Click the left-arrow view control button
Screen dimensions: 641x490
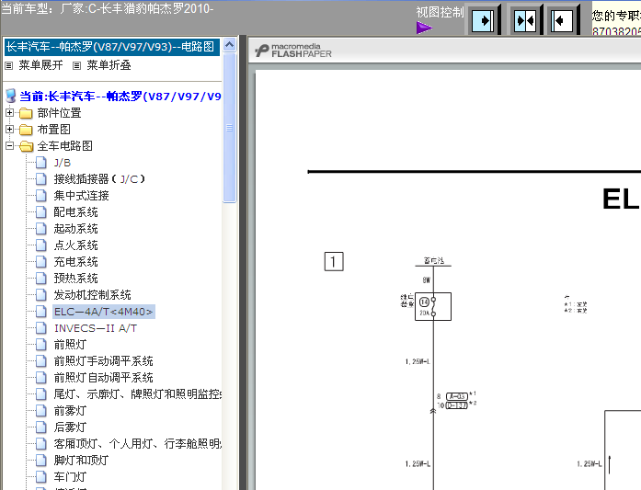click(561, 20)
